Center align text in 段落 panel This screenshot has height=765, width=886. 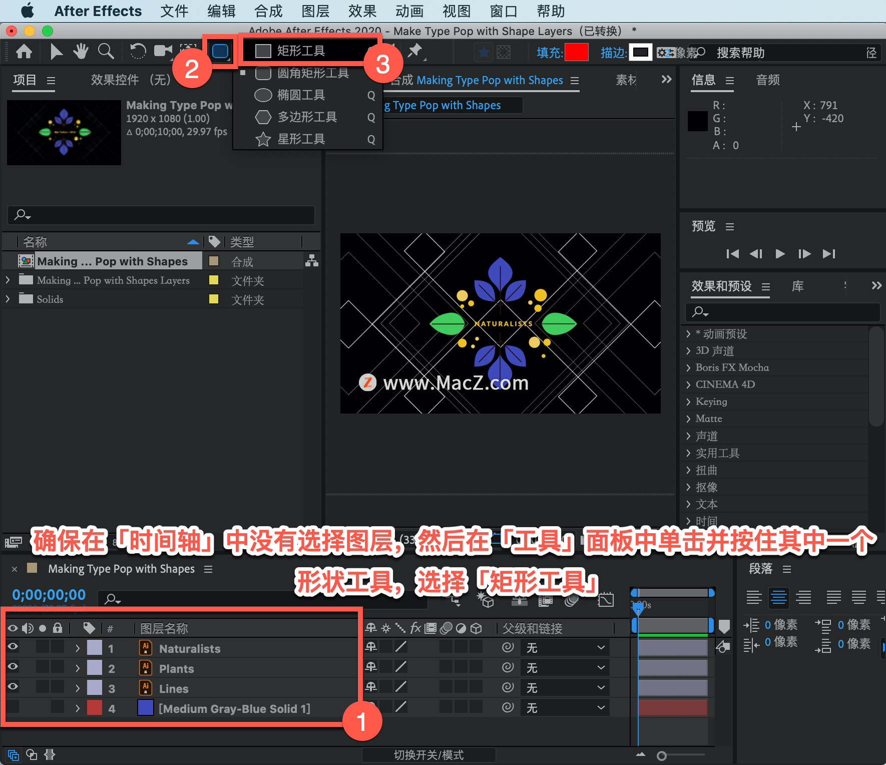point(779,597)
